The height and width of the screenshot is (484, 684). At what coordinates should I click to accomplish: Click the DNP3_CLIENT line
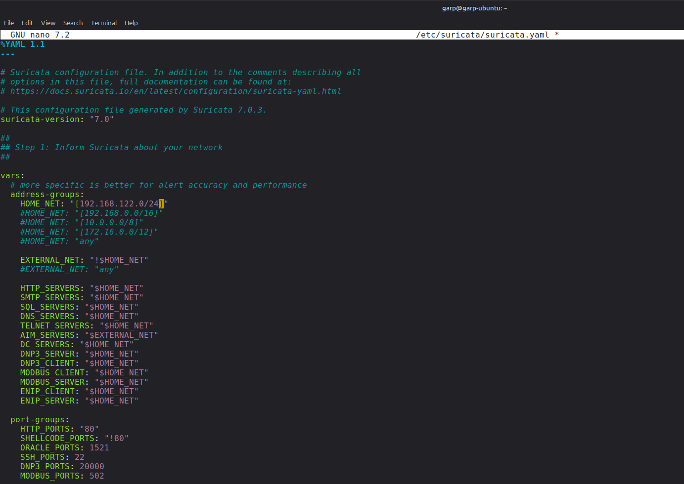(80, 363)
